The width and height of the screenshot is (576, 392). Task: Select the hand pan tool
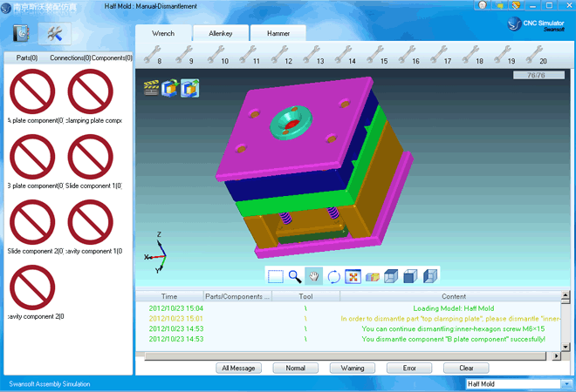pyautogui.click(x=314, y=276)
